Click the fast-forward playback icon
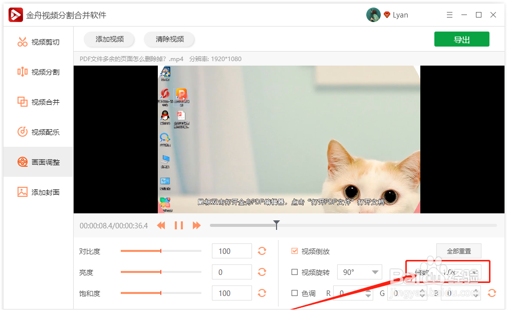The width and height of the screenshot is (508, 310). (x=196, y=225)
